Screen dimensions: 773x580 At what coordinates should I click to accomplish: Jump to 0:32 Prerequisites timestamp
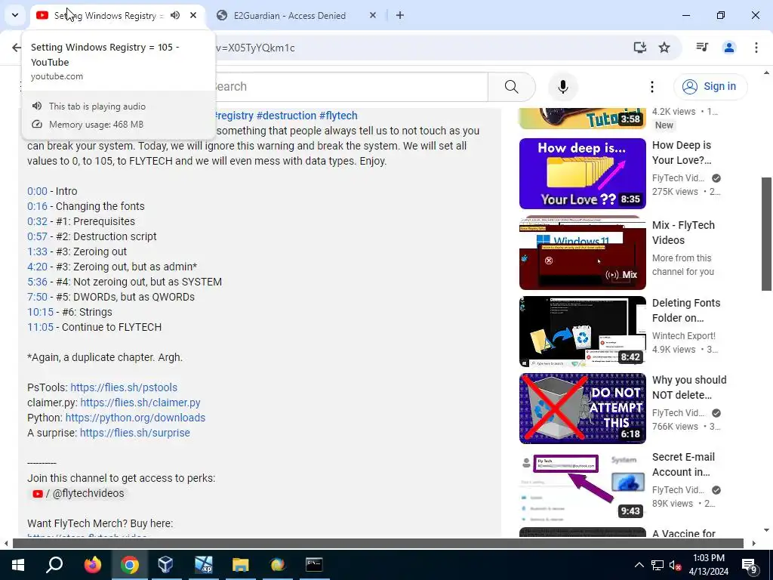(38, 221)
